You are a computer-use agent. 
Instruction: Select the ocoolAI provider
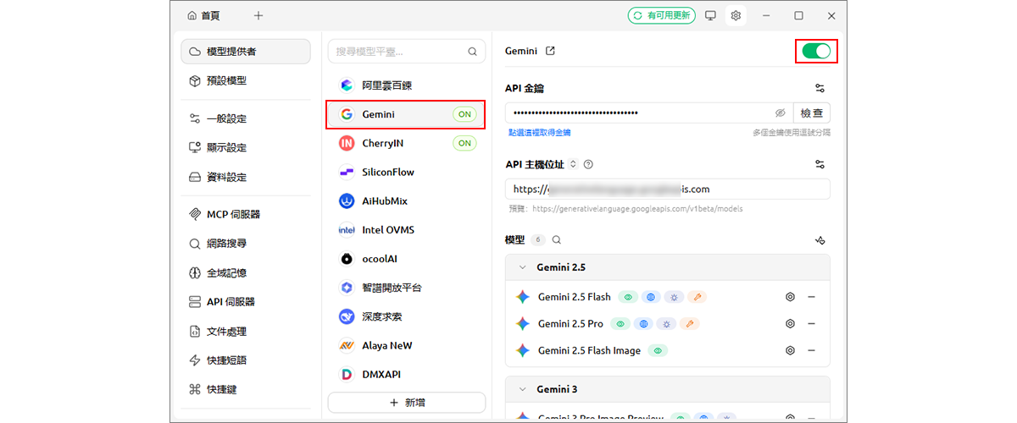tap(406, 259)
